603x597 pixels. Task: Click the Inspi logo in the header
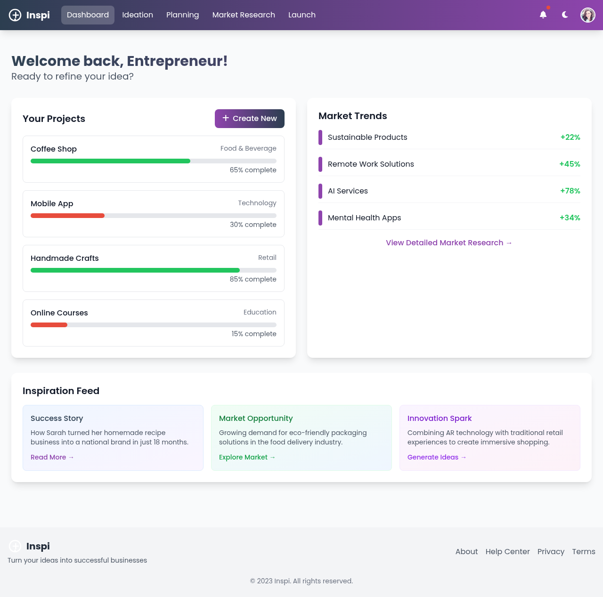tap(28, 15)
